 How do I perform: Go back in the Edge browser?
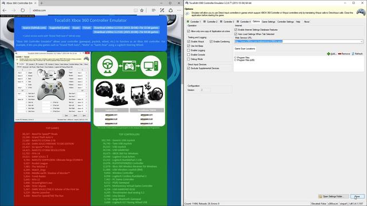(5, 10)
